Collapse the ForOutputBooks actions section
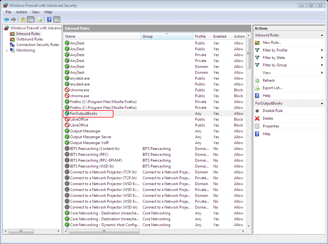The height and width of the screenshot is (244, 328). point(322,104)
